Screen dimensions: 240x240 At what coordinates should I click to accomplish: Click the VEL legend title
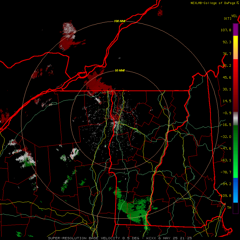234,16
